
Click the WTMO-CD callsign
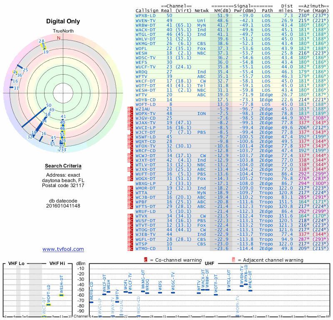coord(145,248)
